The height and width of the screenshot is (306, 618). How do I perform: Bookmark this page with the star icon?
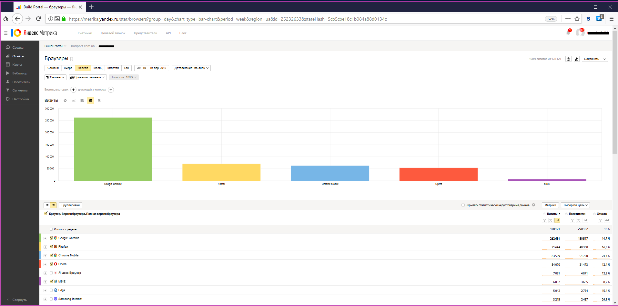click(577, 19)
